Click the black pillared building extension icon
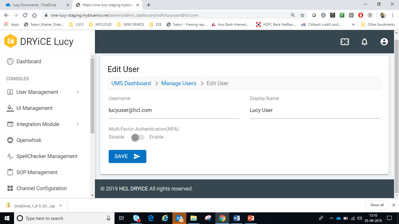This screenshot has height=224, width=399. (333, 15)
